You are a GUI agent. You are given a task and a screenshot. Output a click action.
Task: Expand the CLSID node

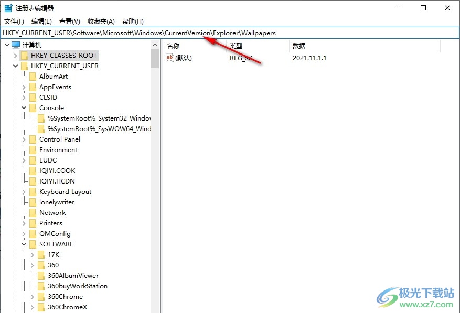(x=24, y=98)
